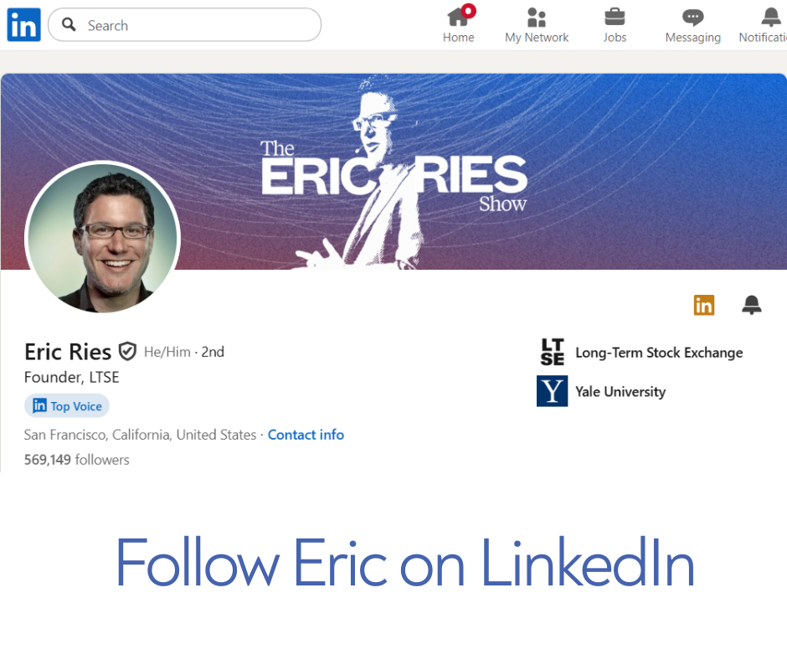
Task: Click the search magnifier icon
Action: tap(69, 24)
